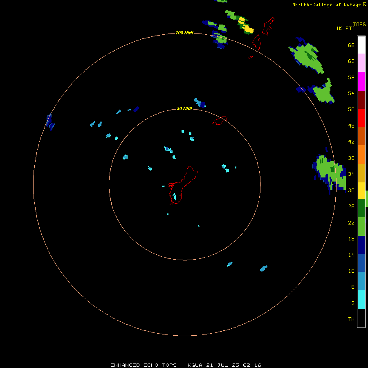Click the TH threshold label
This screenshot has height=368, width=368.
pos(351,319)
